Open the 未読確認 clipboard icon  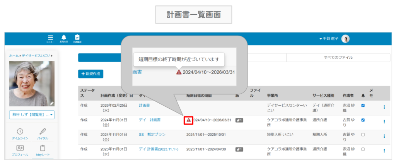click(77, 38)
